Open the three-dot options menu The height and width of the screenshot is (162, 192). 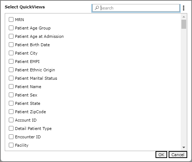[x=184, y=8]
